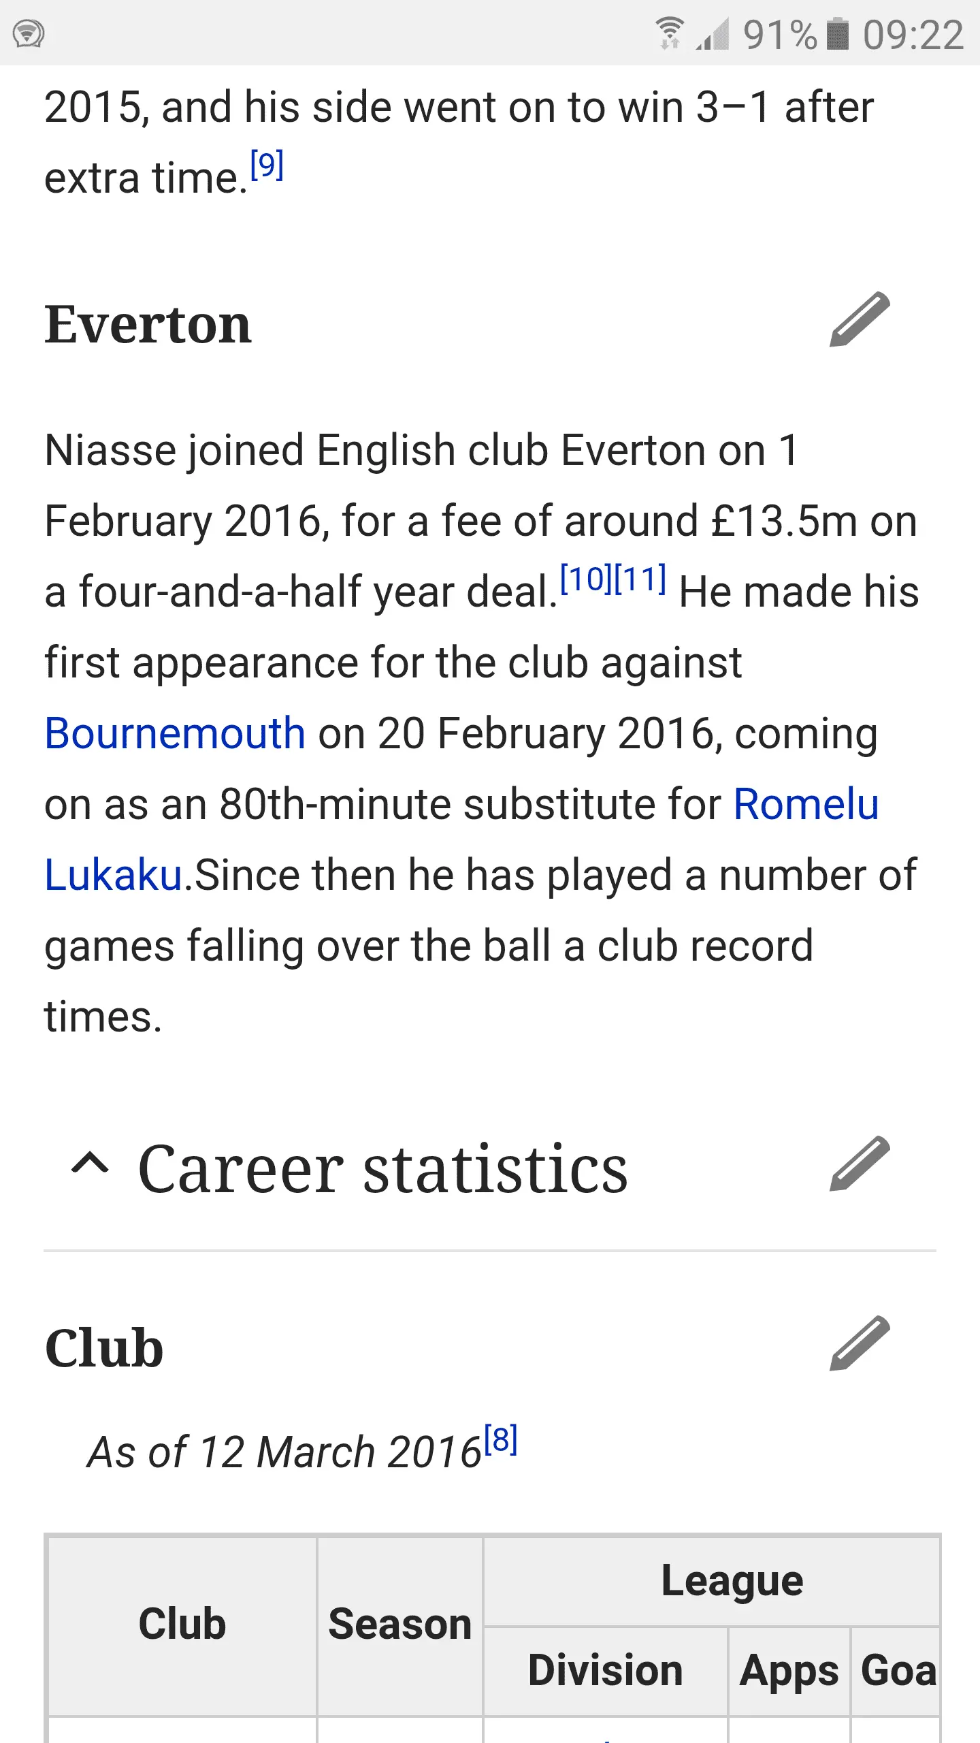Tap the clock showing 09:22

pyautogui.click(x=913, y=35)
